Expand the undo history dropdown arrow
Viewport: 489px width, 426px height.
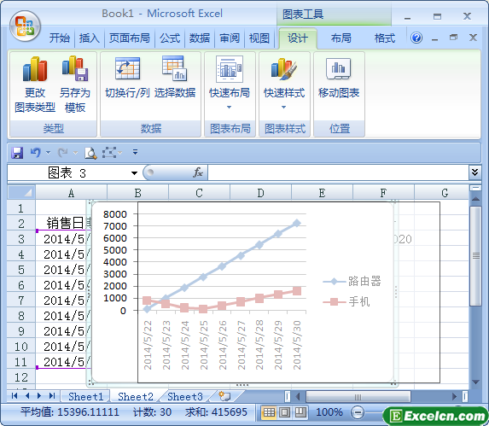tap(49, 153)
